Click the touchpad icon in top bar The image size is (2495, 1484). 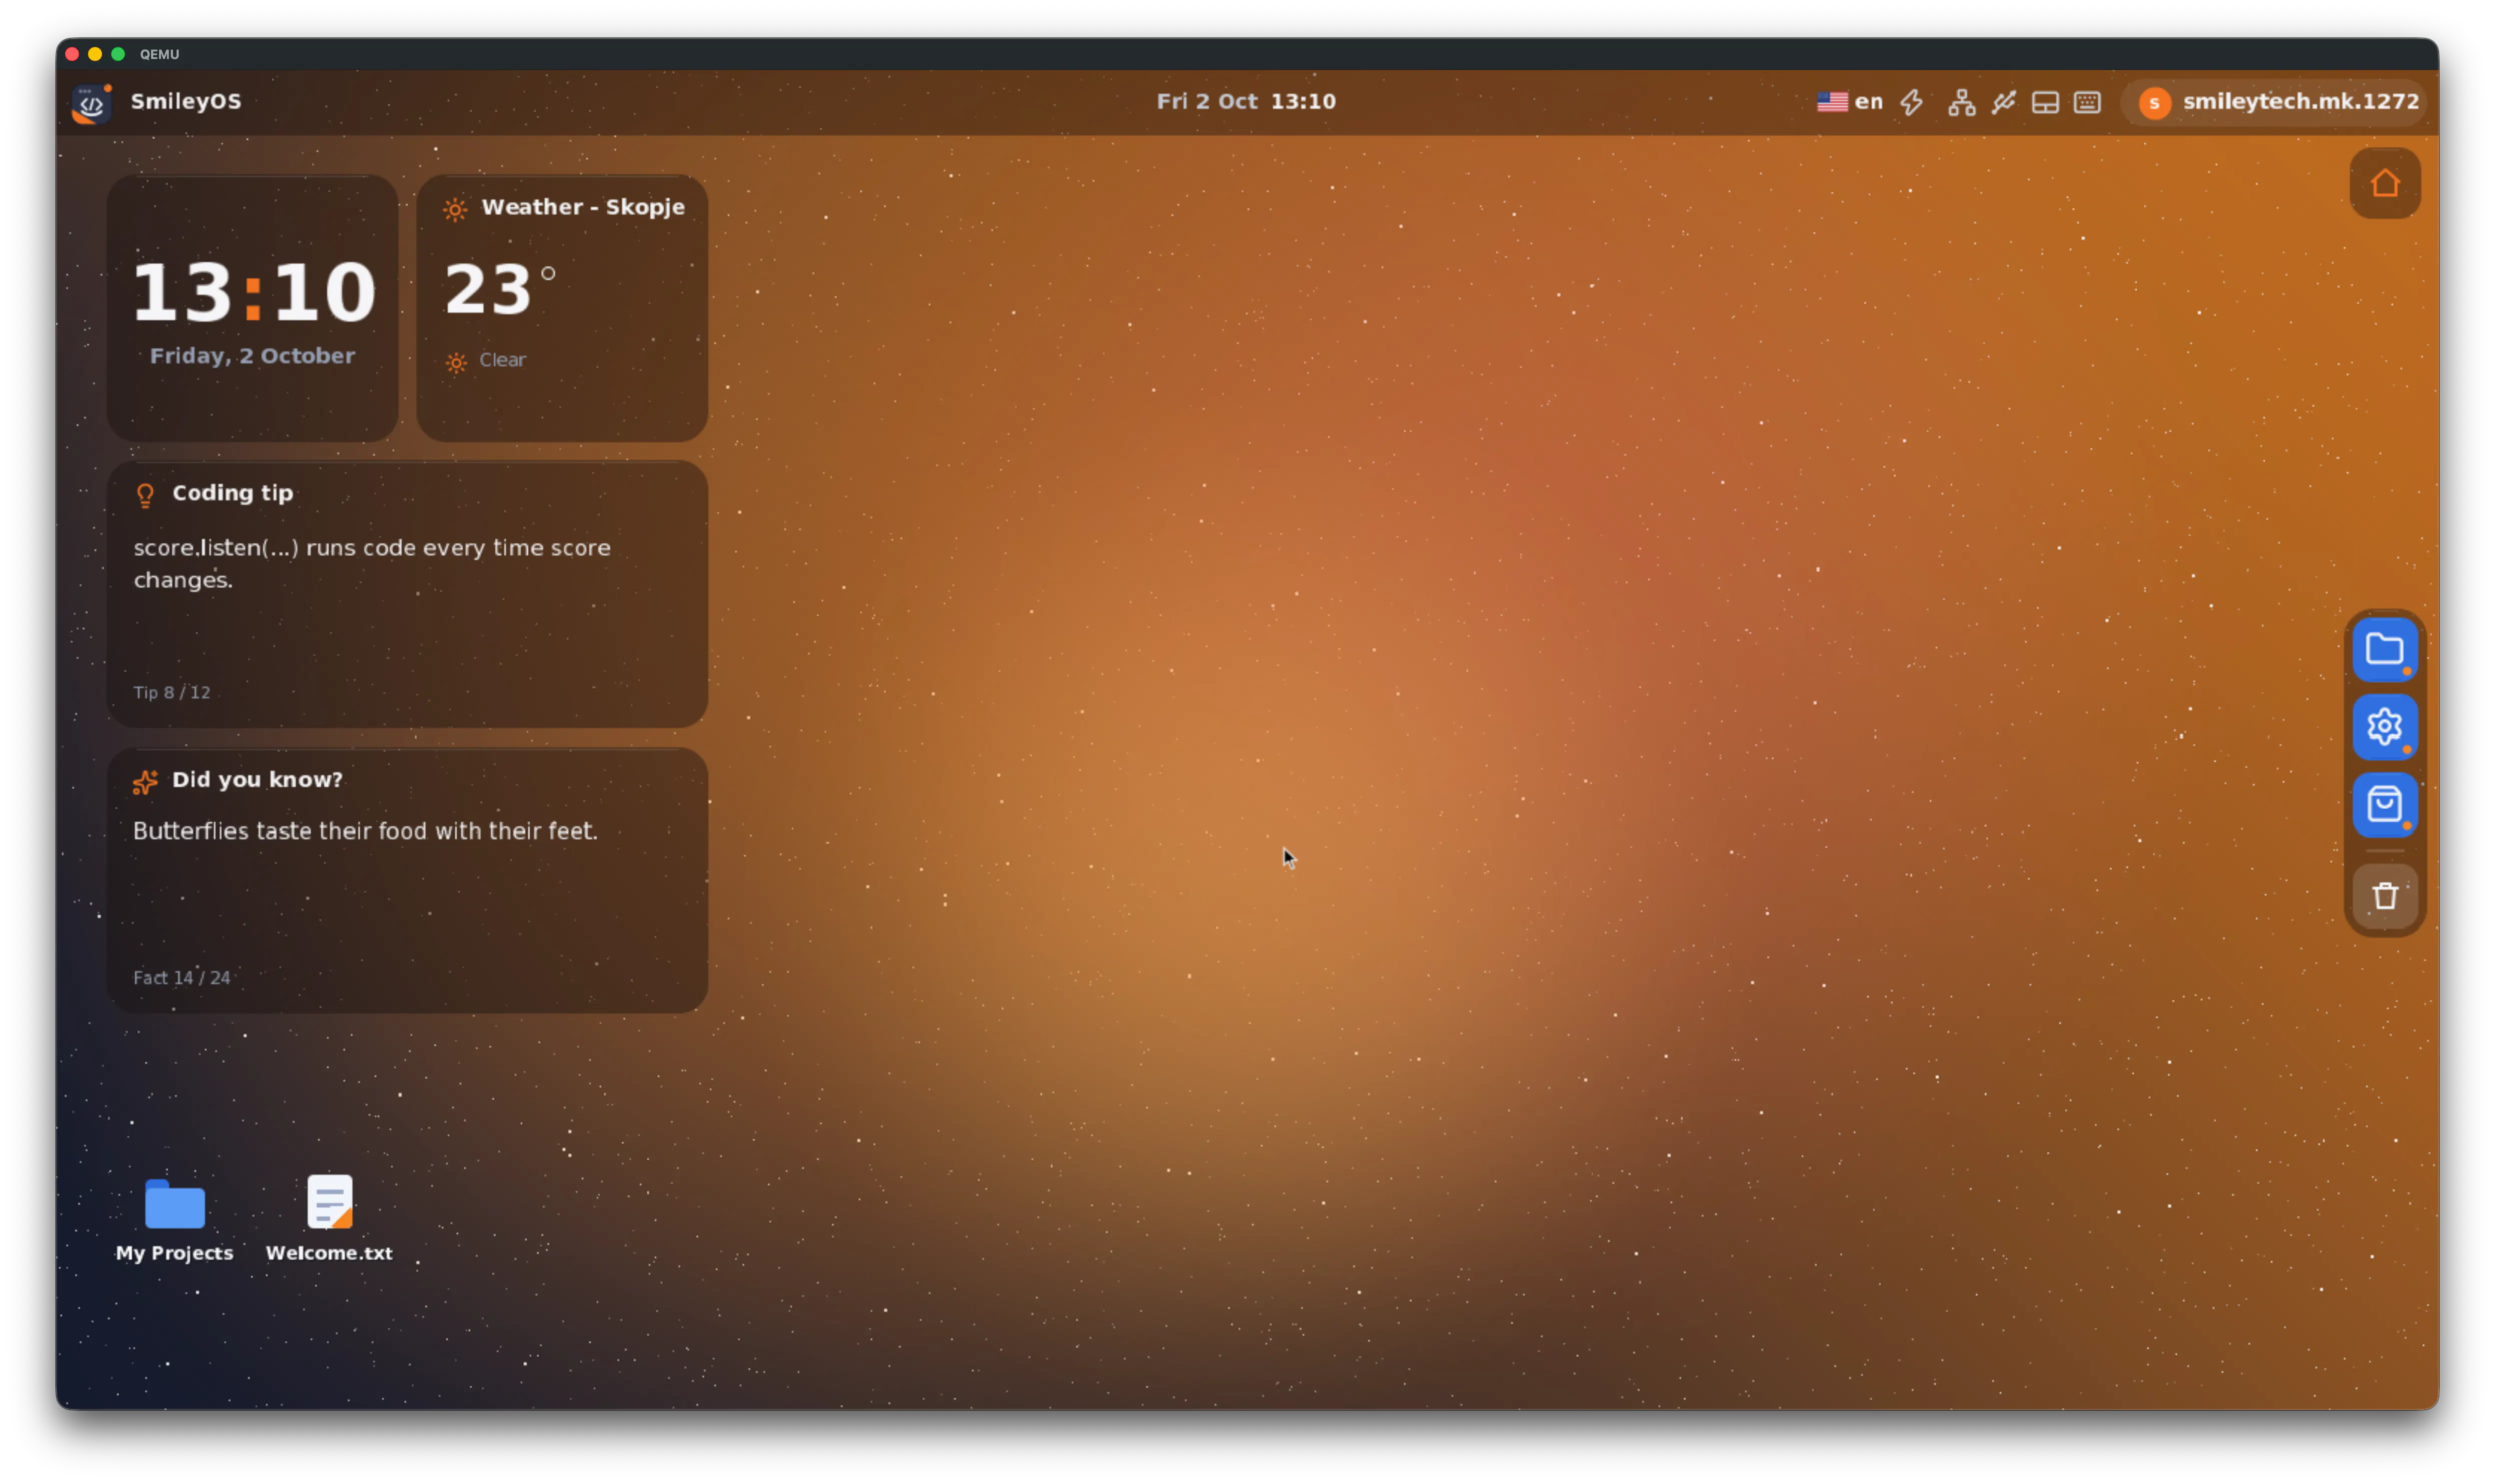[2045, 102]
